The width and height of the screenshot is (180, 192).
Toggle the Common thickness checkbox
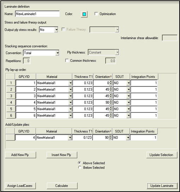67,61
